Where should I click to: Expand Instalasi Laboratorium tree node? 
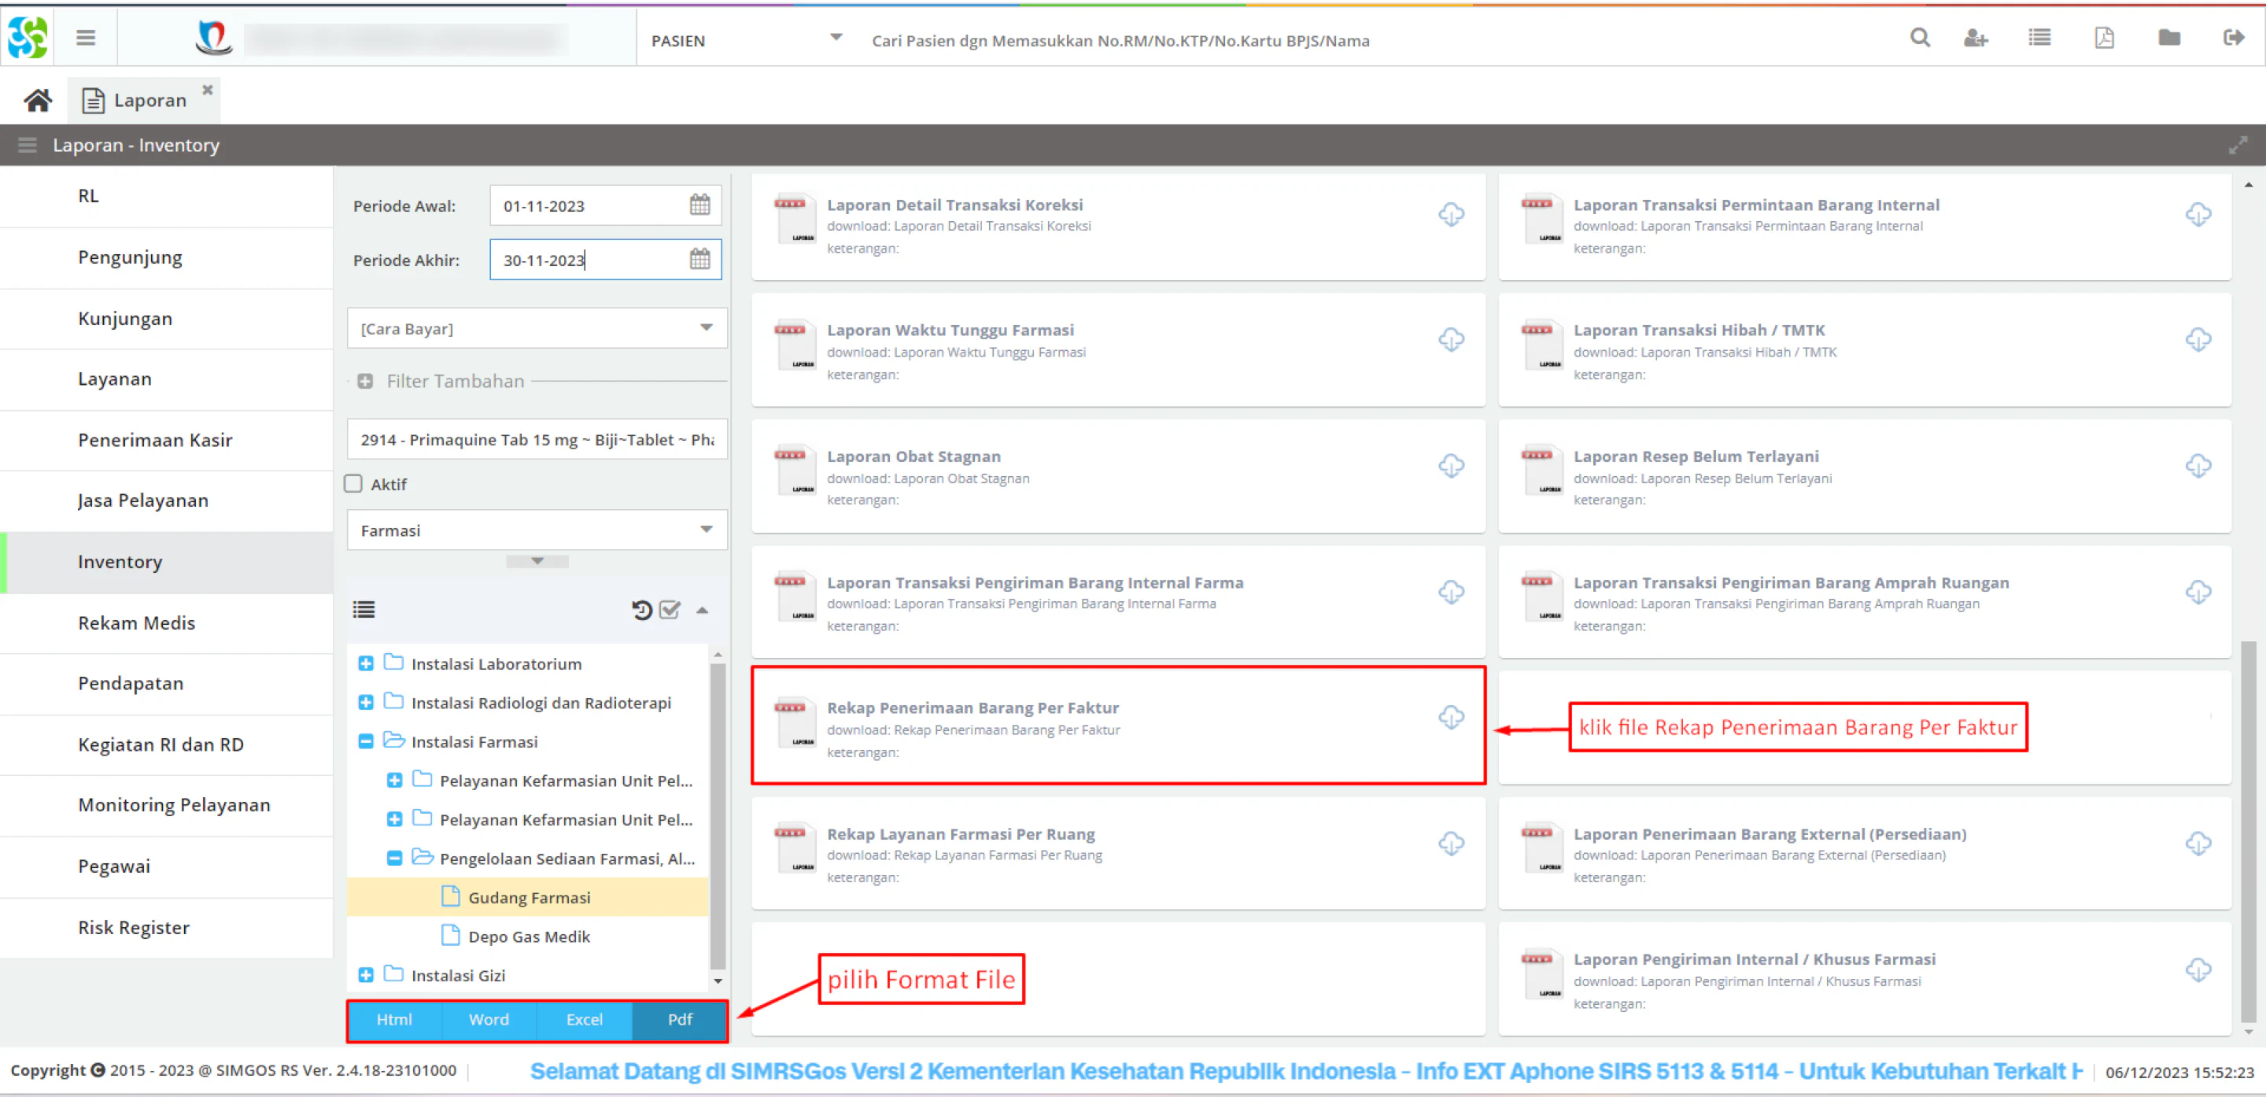[x=366, y=663]
